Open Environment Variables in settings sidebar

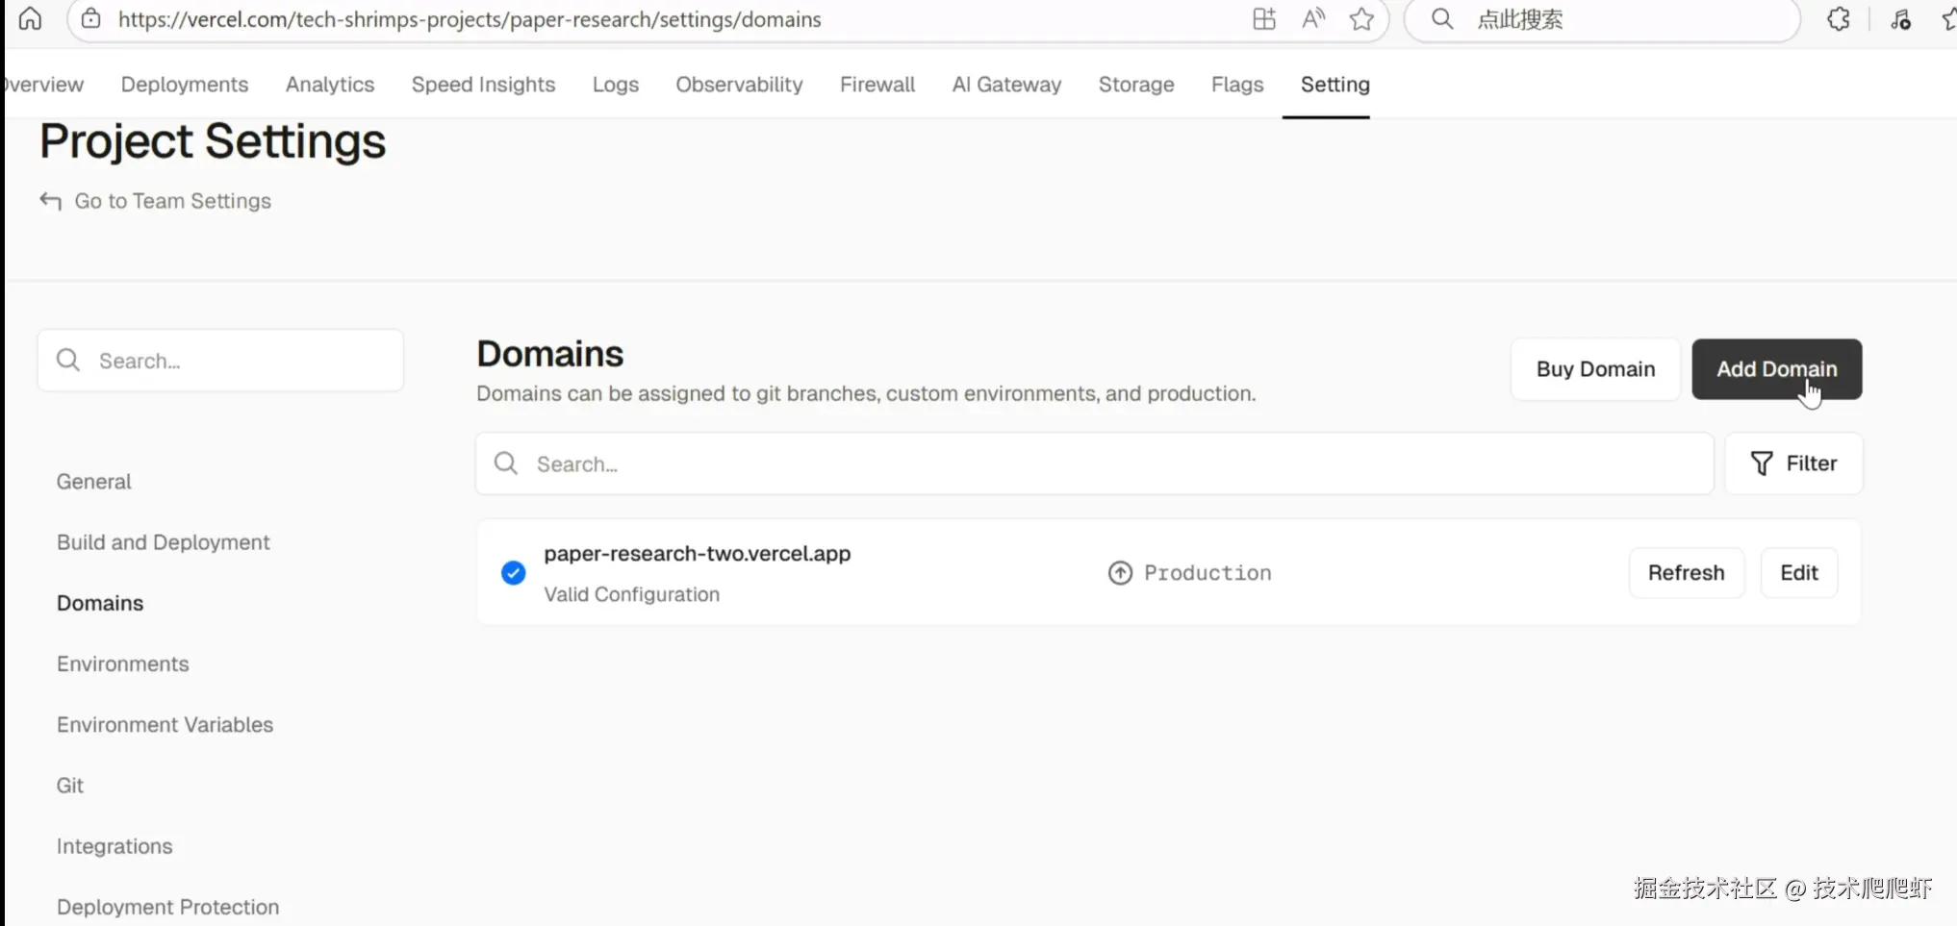tap(165, 725)
